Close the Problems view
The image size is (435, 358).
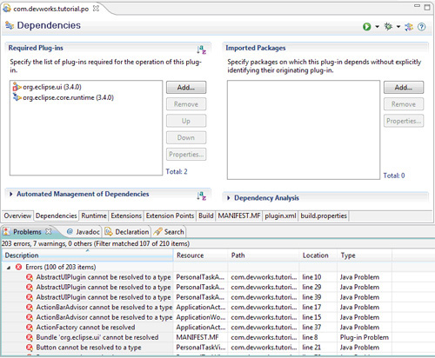click(x=49, y=231)
